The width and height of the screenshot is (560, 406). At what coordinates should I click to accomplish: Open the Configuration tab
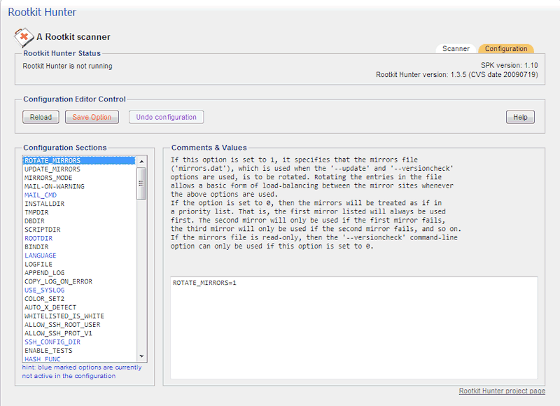point(505,49)
